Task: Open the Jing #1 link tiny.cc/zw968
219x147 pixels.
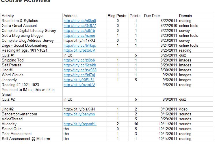Action: pyautogui.click(x=80, y=70)
